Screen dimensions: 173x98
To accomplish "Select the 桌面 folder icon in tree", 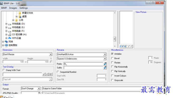I will 20,17.
